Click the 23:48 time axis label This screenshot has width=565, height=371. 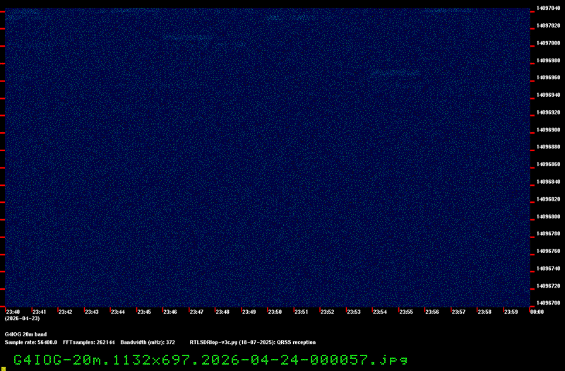[x=222, y=312]
